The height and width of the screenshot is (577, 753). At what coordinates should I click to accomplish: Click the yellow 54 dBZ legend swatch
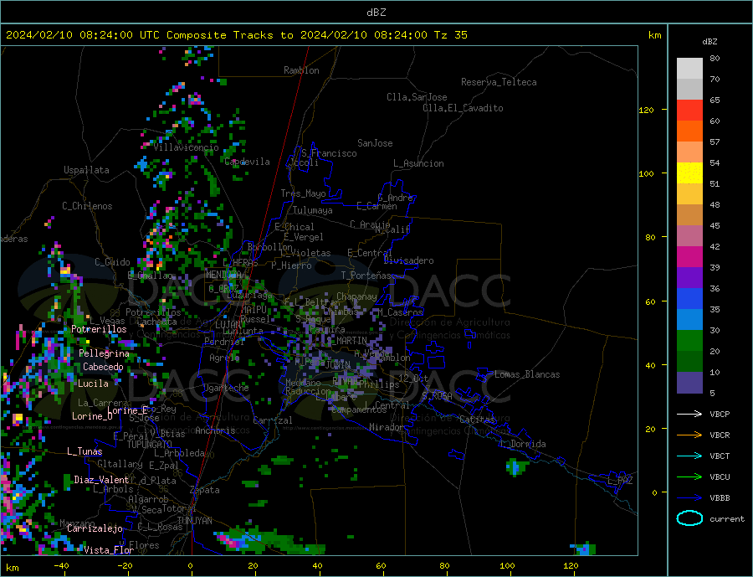coord(689,173)
